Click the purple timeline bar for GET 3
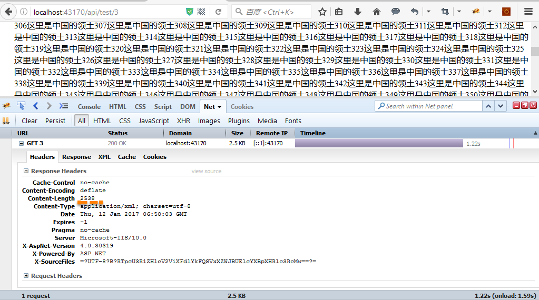This screenshot has height=300, width=539. point(379,143)
